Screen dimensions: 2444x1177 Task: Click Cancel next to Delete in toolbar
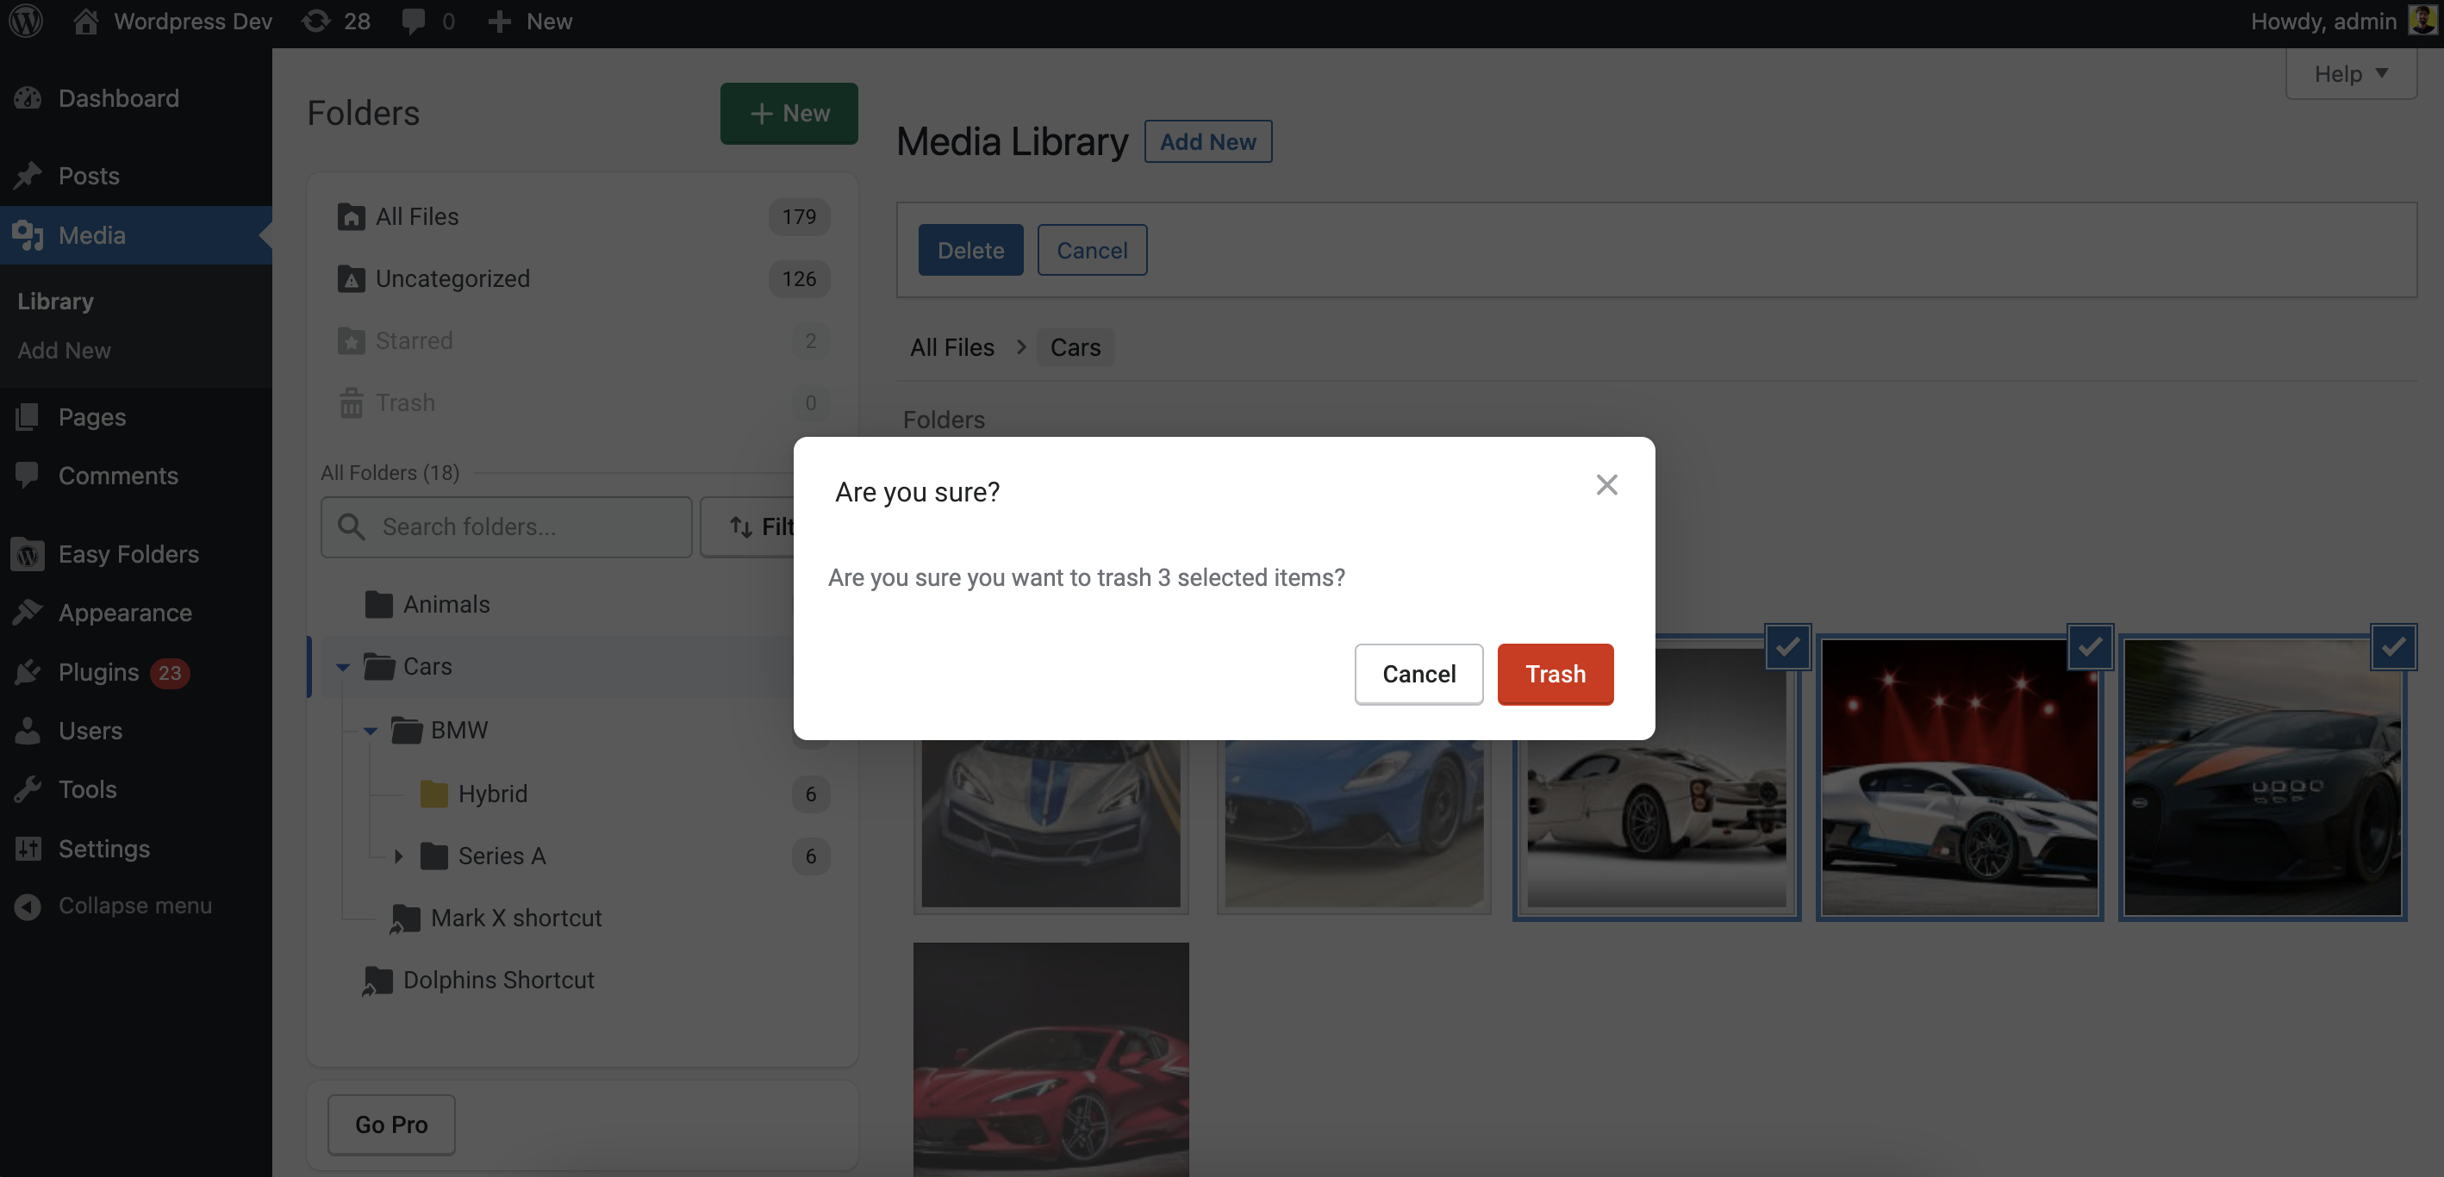(1092, 249)
